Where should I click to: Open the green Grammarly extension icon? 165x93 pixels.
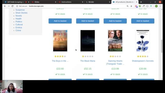coord(140,6)
